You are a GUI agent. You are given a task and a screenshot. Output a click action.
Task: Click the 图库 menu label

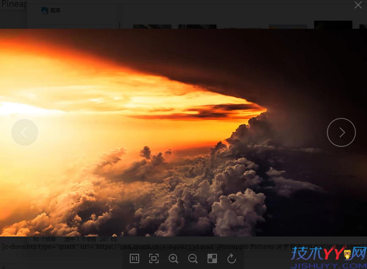(x=55, y=10)
